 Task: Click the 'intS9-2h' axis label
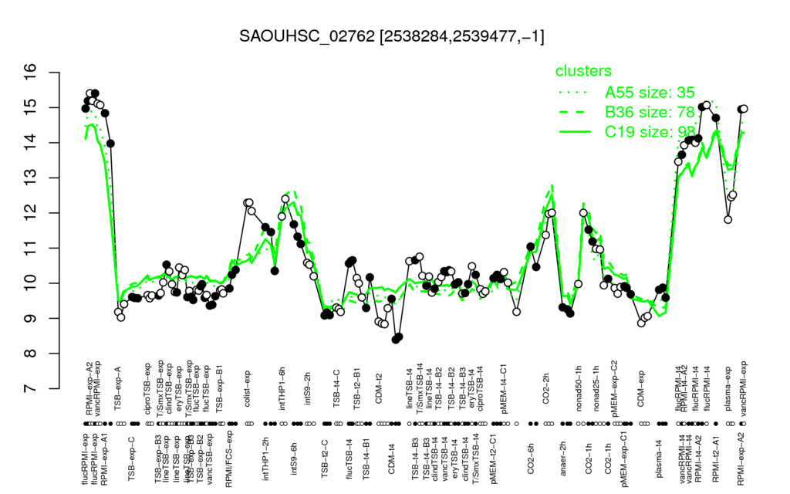pos(309,390)
